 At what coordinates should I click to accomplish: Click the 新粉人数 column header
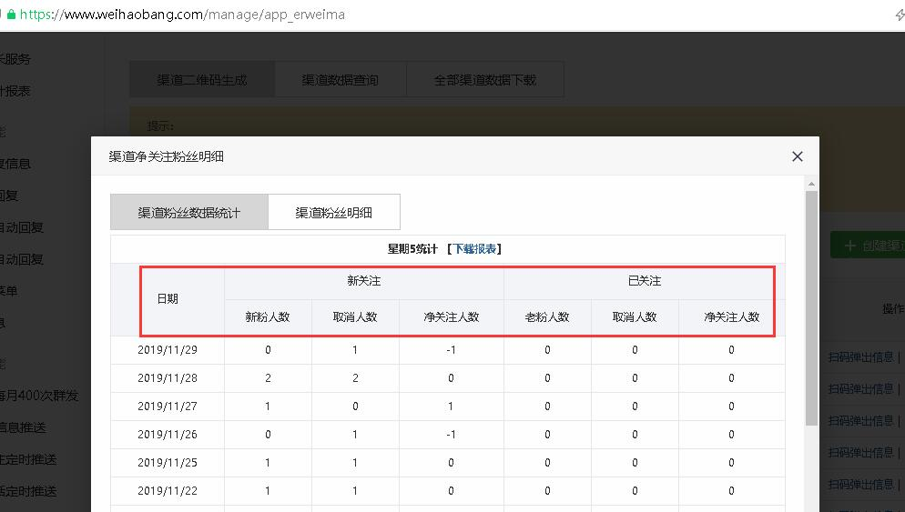(x=268, y=317)
